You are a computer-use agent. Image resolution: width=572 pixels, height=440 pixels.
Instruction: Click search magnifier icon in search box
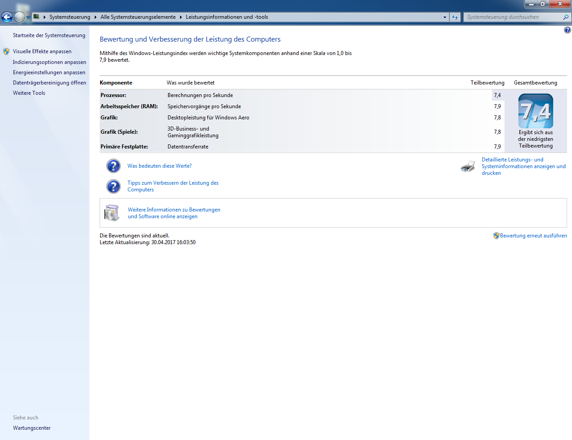click(566, 17)
